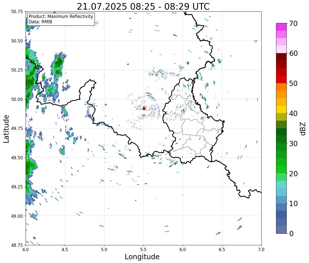Click the longitude tick label 4.5
Screen dimensions: 309x263
[x=65, y=250]
